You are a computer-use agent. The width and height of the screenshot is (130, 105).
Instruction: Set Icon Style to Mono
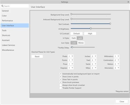click(x=81, y=43)
